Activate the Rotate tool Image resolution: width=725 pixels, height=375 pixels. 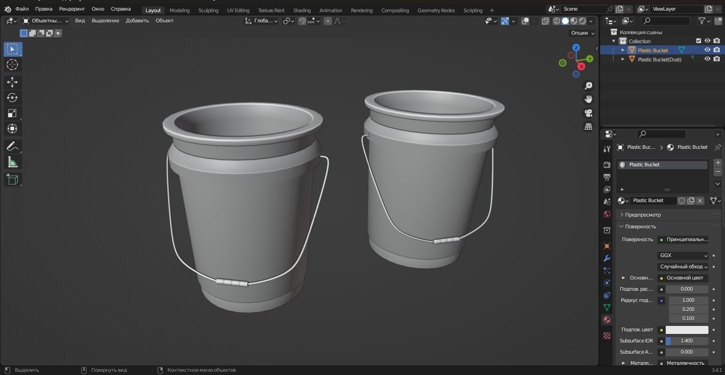(x=12, y=98)
